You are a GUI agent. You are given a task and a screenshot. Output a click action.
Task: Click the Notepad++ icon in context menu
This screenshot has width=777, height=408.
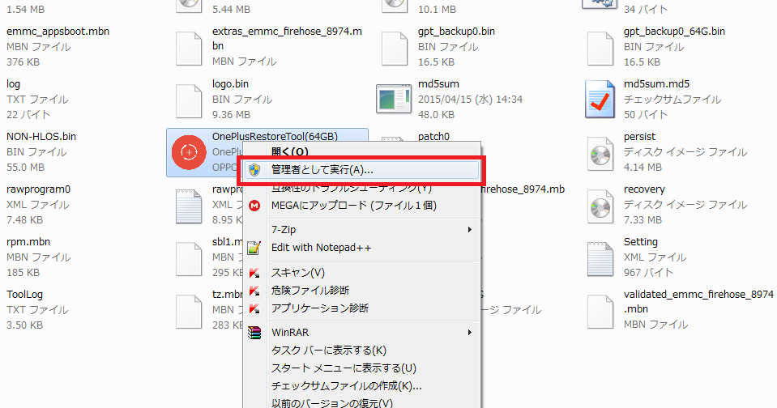(254, 248)
